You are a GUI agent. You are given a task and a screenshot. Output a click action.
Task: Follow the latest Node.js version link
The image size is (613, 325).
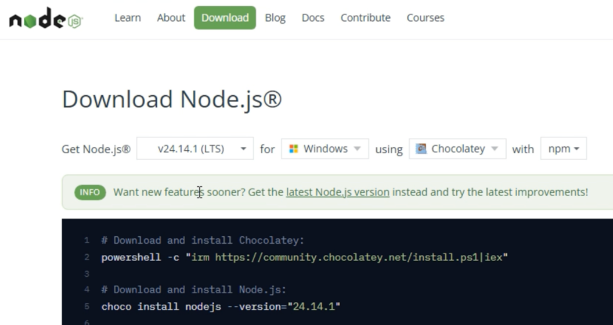coord(338,192)
